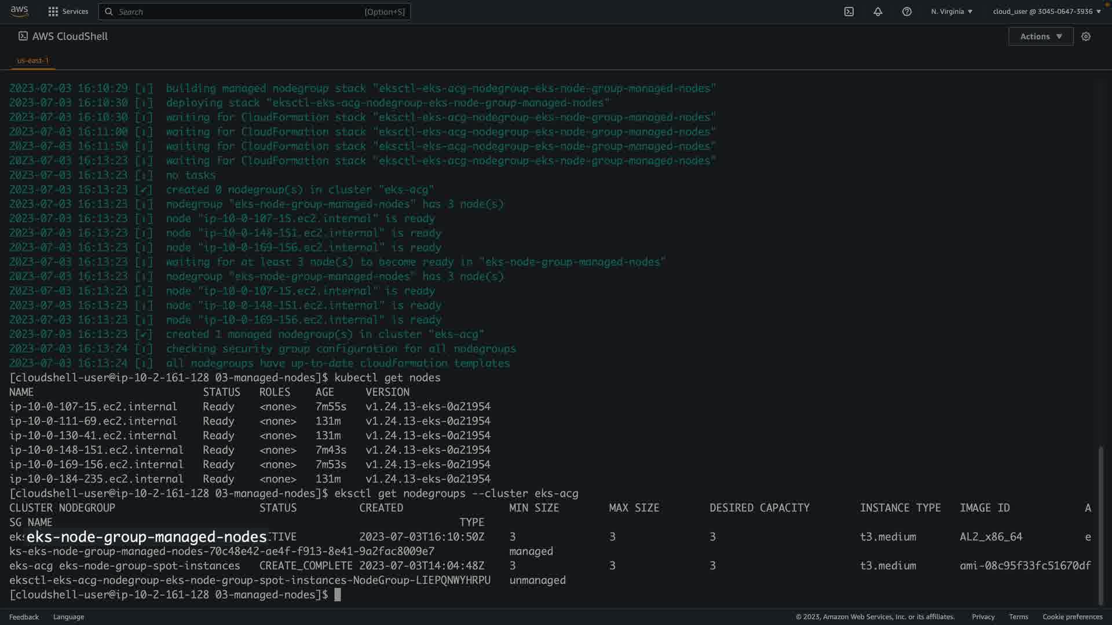Open the Terms link
Image resolution: width=1112 pixels, height=625 pixels.
(x=1018, y=617)
